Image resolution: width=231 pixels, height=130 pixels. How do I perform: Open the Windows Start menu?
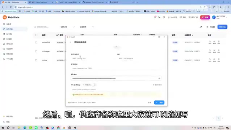3,127
